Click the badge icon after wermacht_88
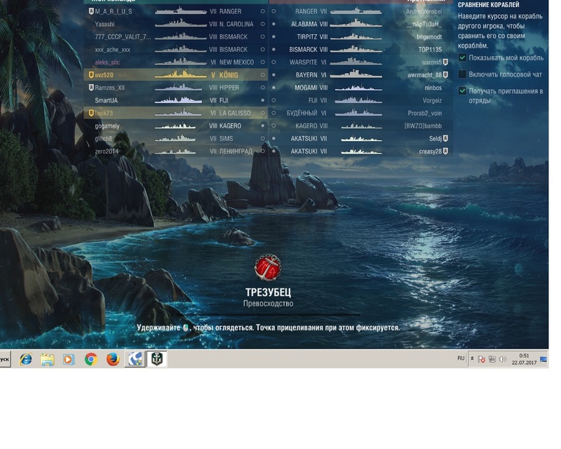561x449 pixels. [445, 75]
